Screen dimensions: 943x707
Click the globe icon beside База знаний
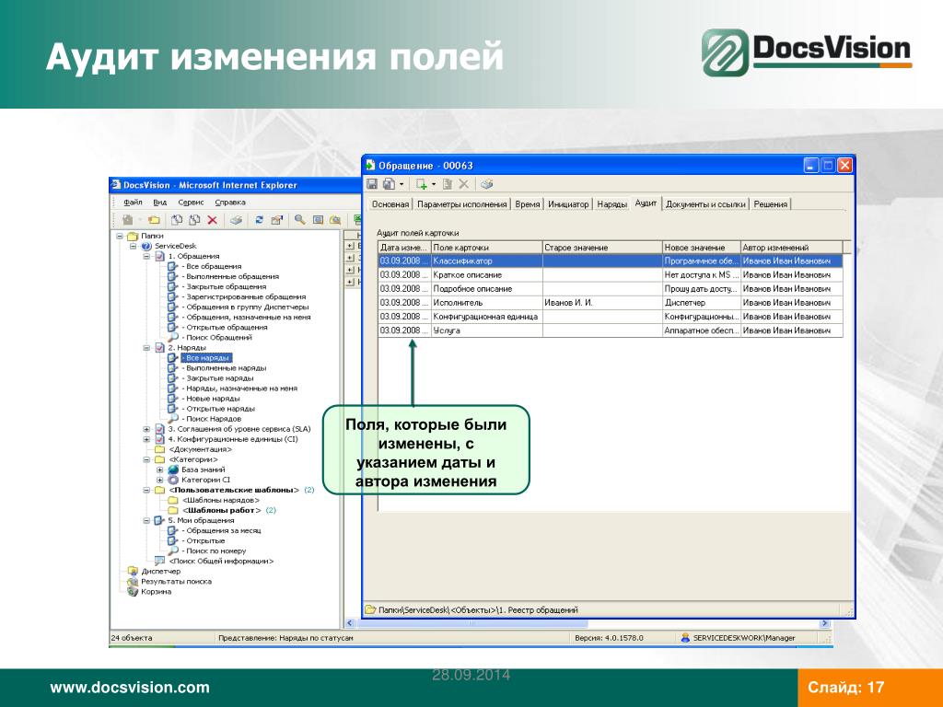(x=173, y=469)
